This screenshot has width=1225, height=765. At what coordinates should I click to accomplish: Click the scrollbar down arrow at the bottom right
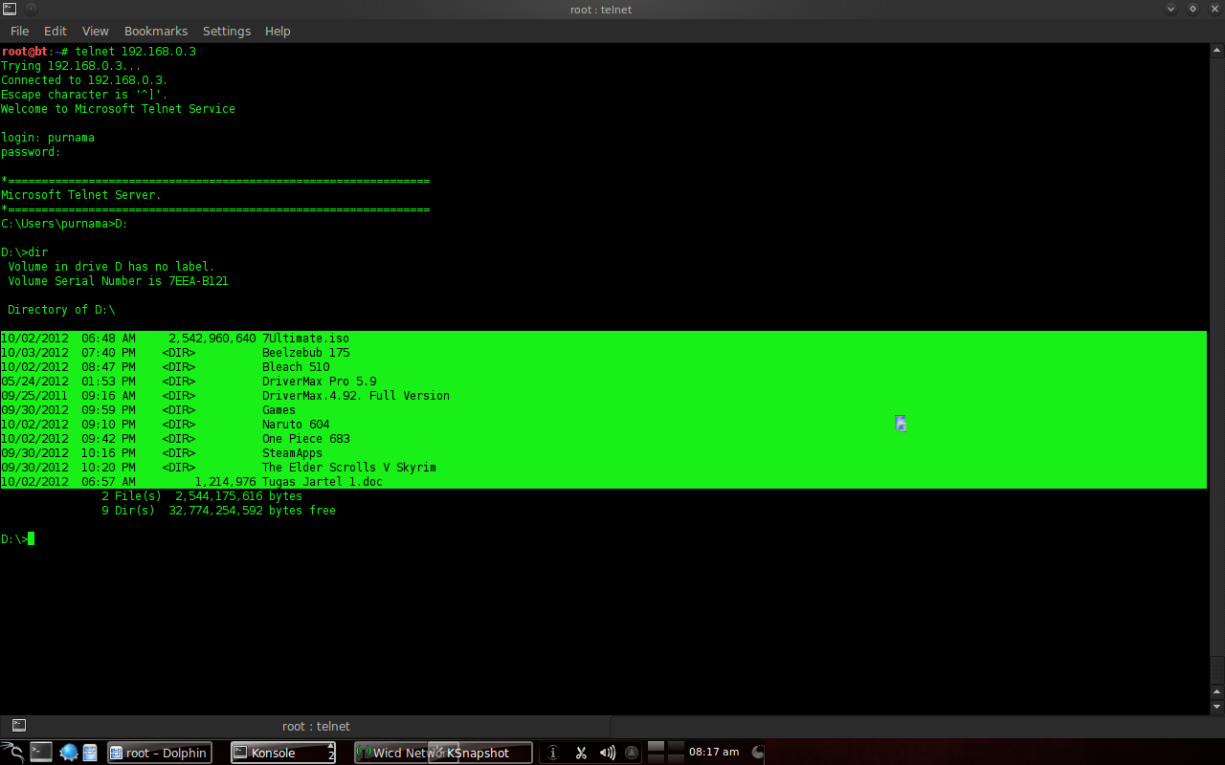[x=1216, y=706]
